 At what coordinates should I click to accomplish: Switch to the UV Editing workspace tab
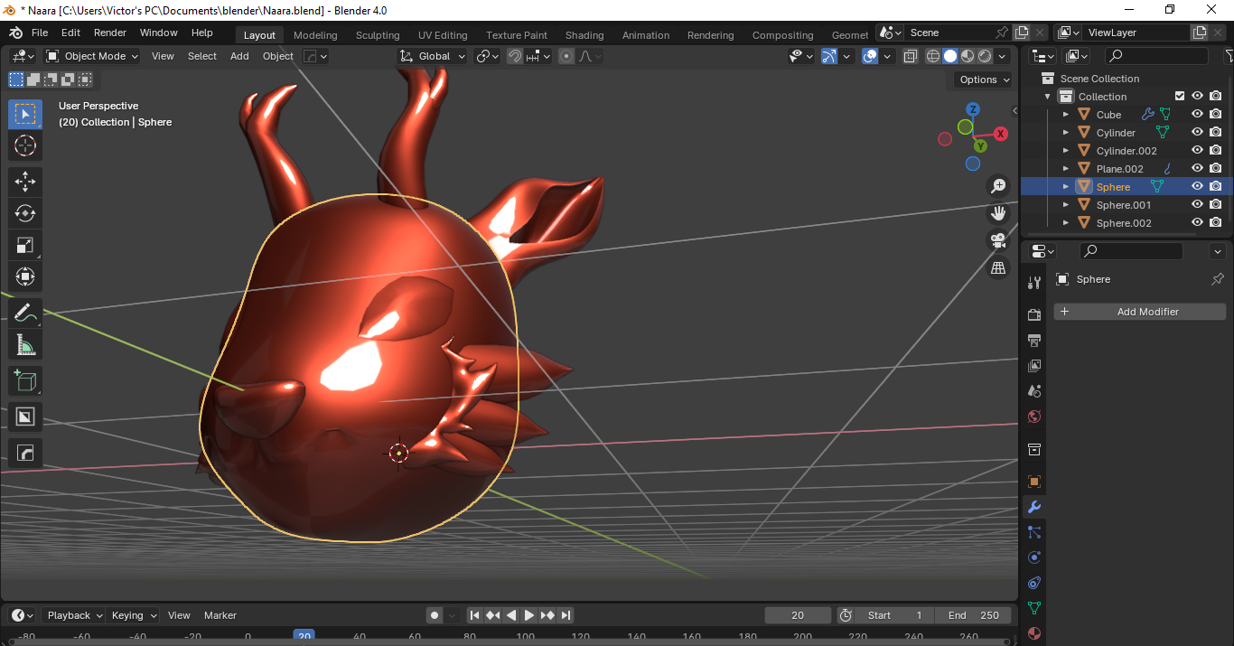click(x=443, y=35)
